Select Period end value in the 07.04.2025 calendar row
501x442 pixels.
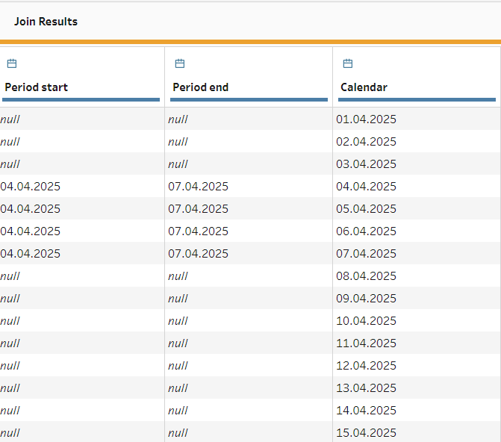point(198,253)
